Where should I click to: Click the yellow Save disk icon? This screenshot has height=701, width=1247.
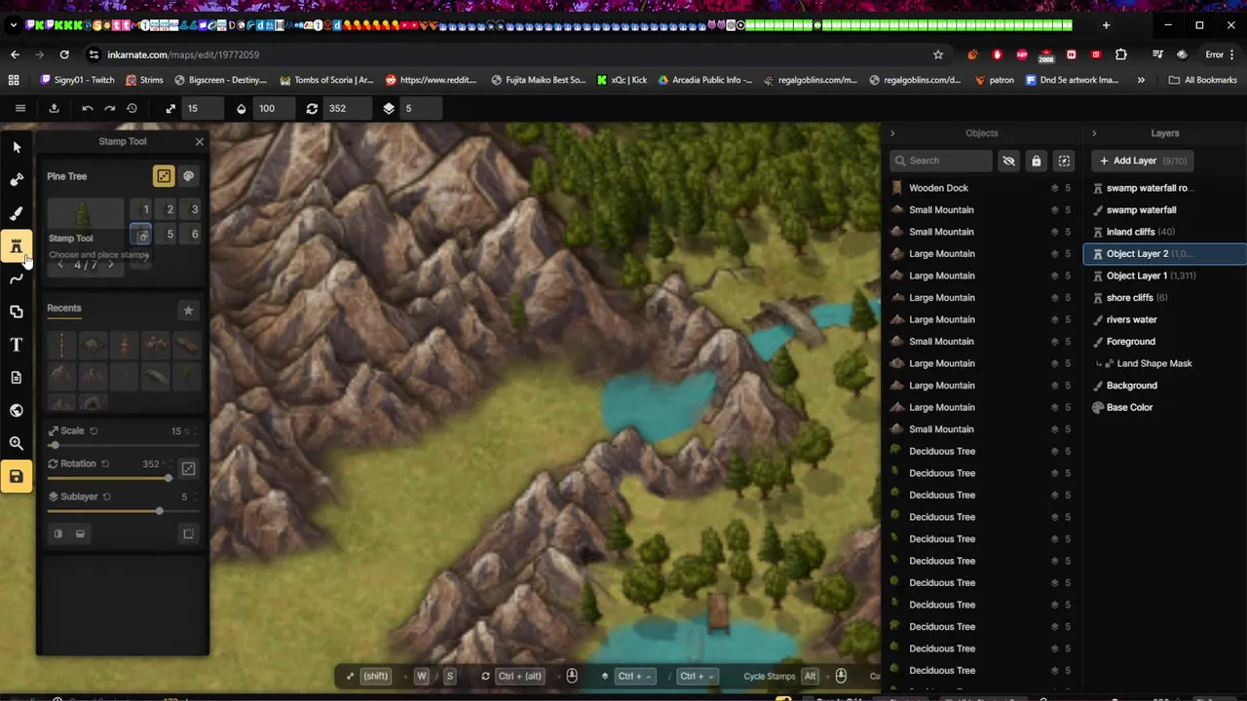tap(17, 476)
